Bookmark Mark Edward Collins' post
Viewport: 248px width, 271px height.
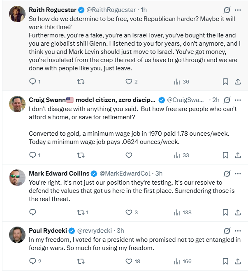click(x=225, y=212)
